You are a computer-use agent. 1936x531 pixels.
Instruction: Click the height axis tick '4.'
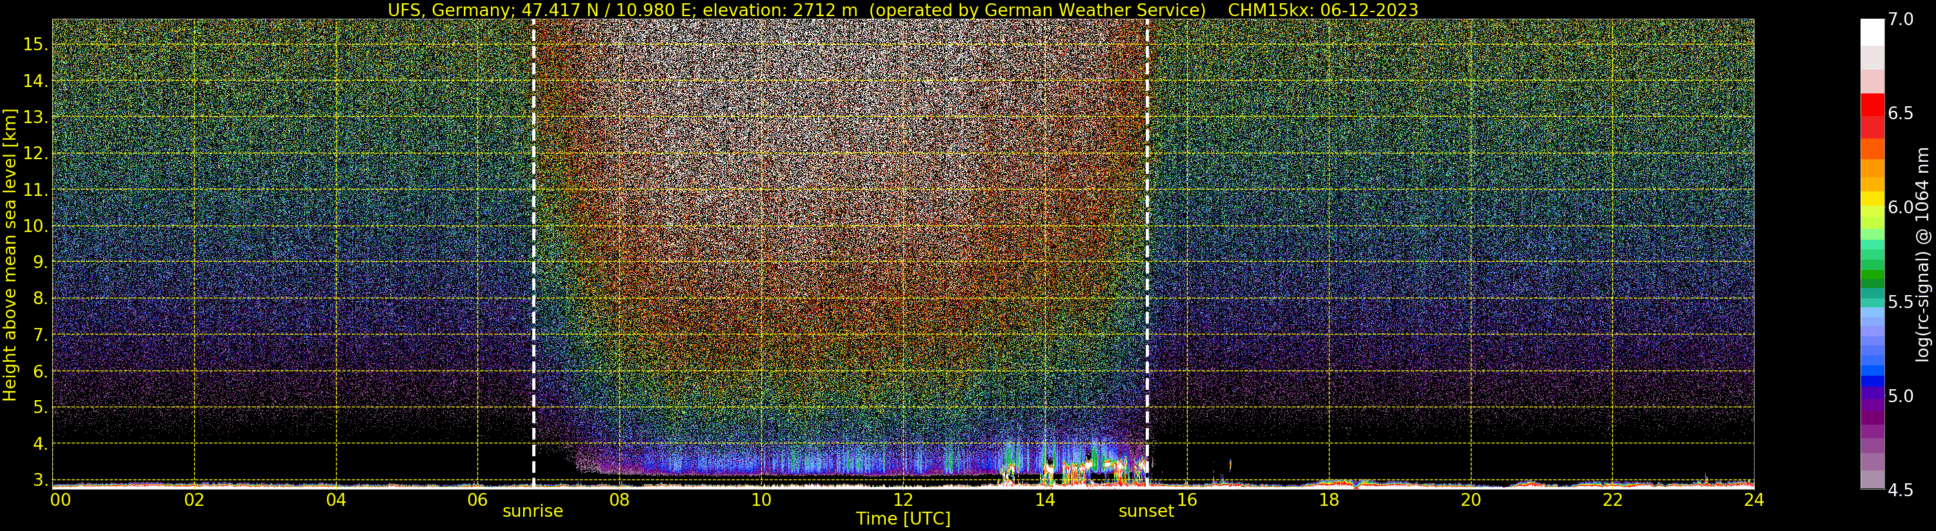41,444
